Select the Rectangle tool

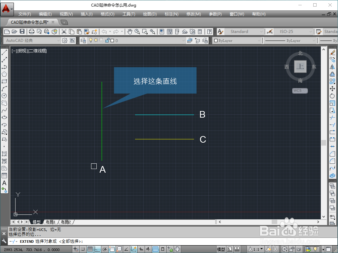click(4, 81)
